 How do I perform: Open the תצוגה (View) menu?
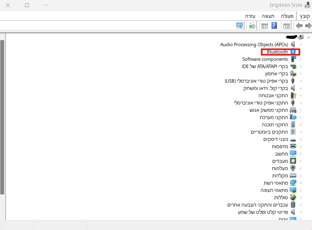coord(268,16)
